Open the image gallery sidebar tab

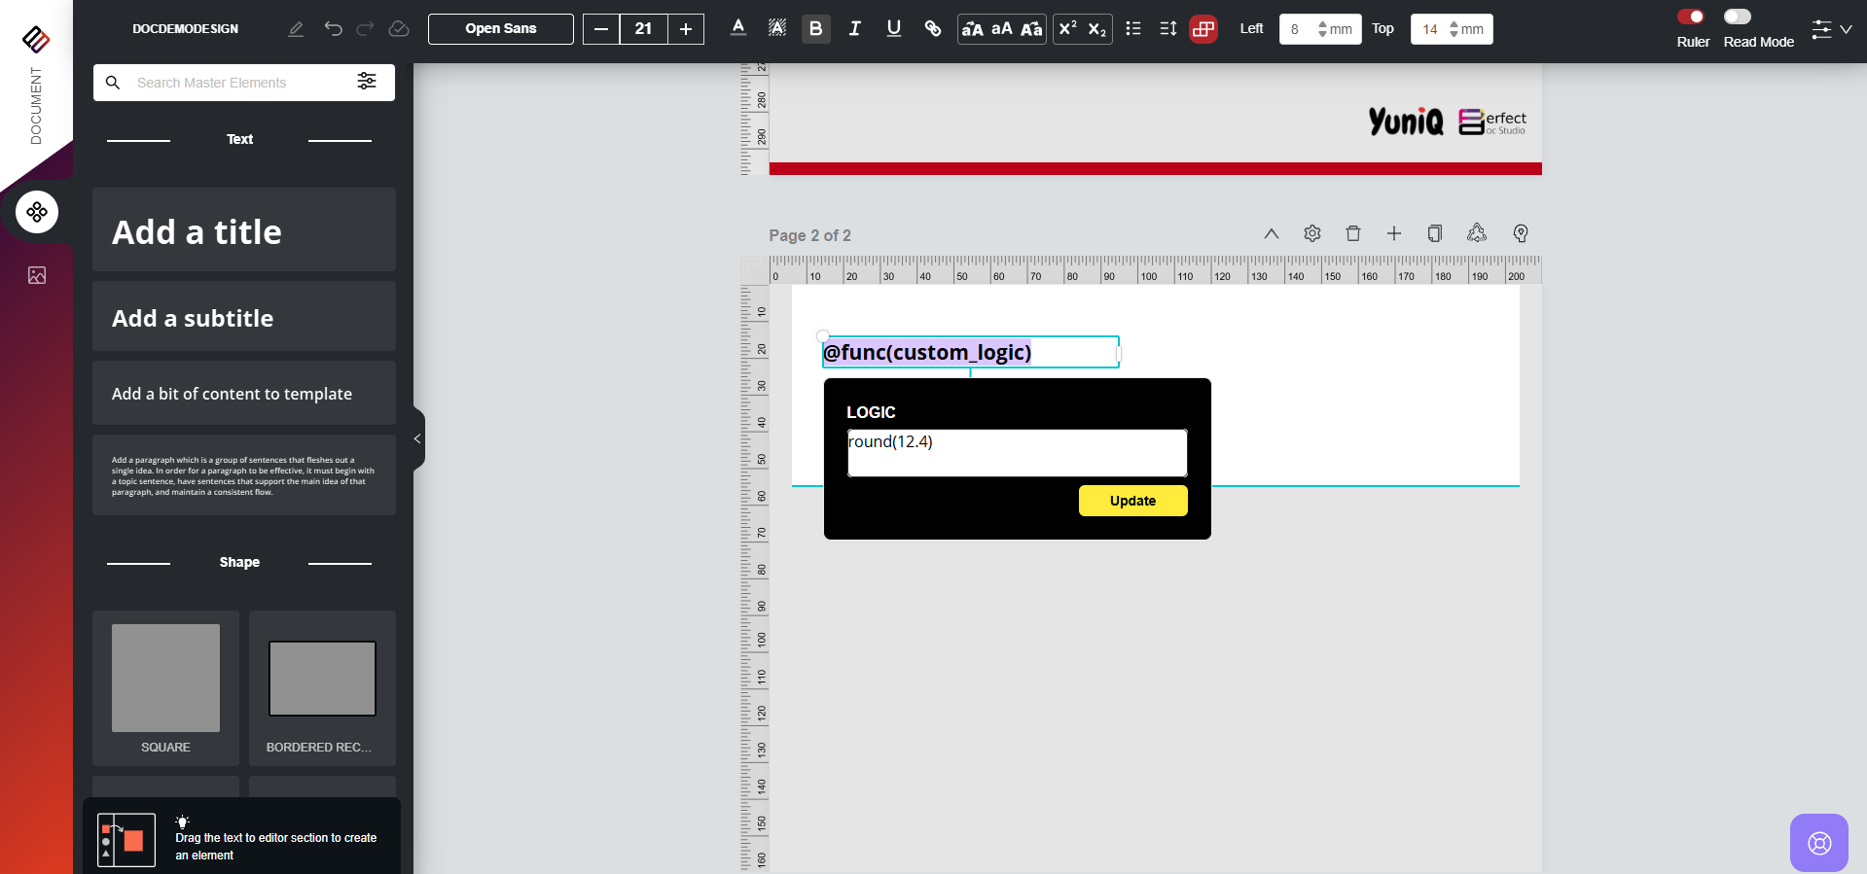(37, 275)
